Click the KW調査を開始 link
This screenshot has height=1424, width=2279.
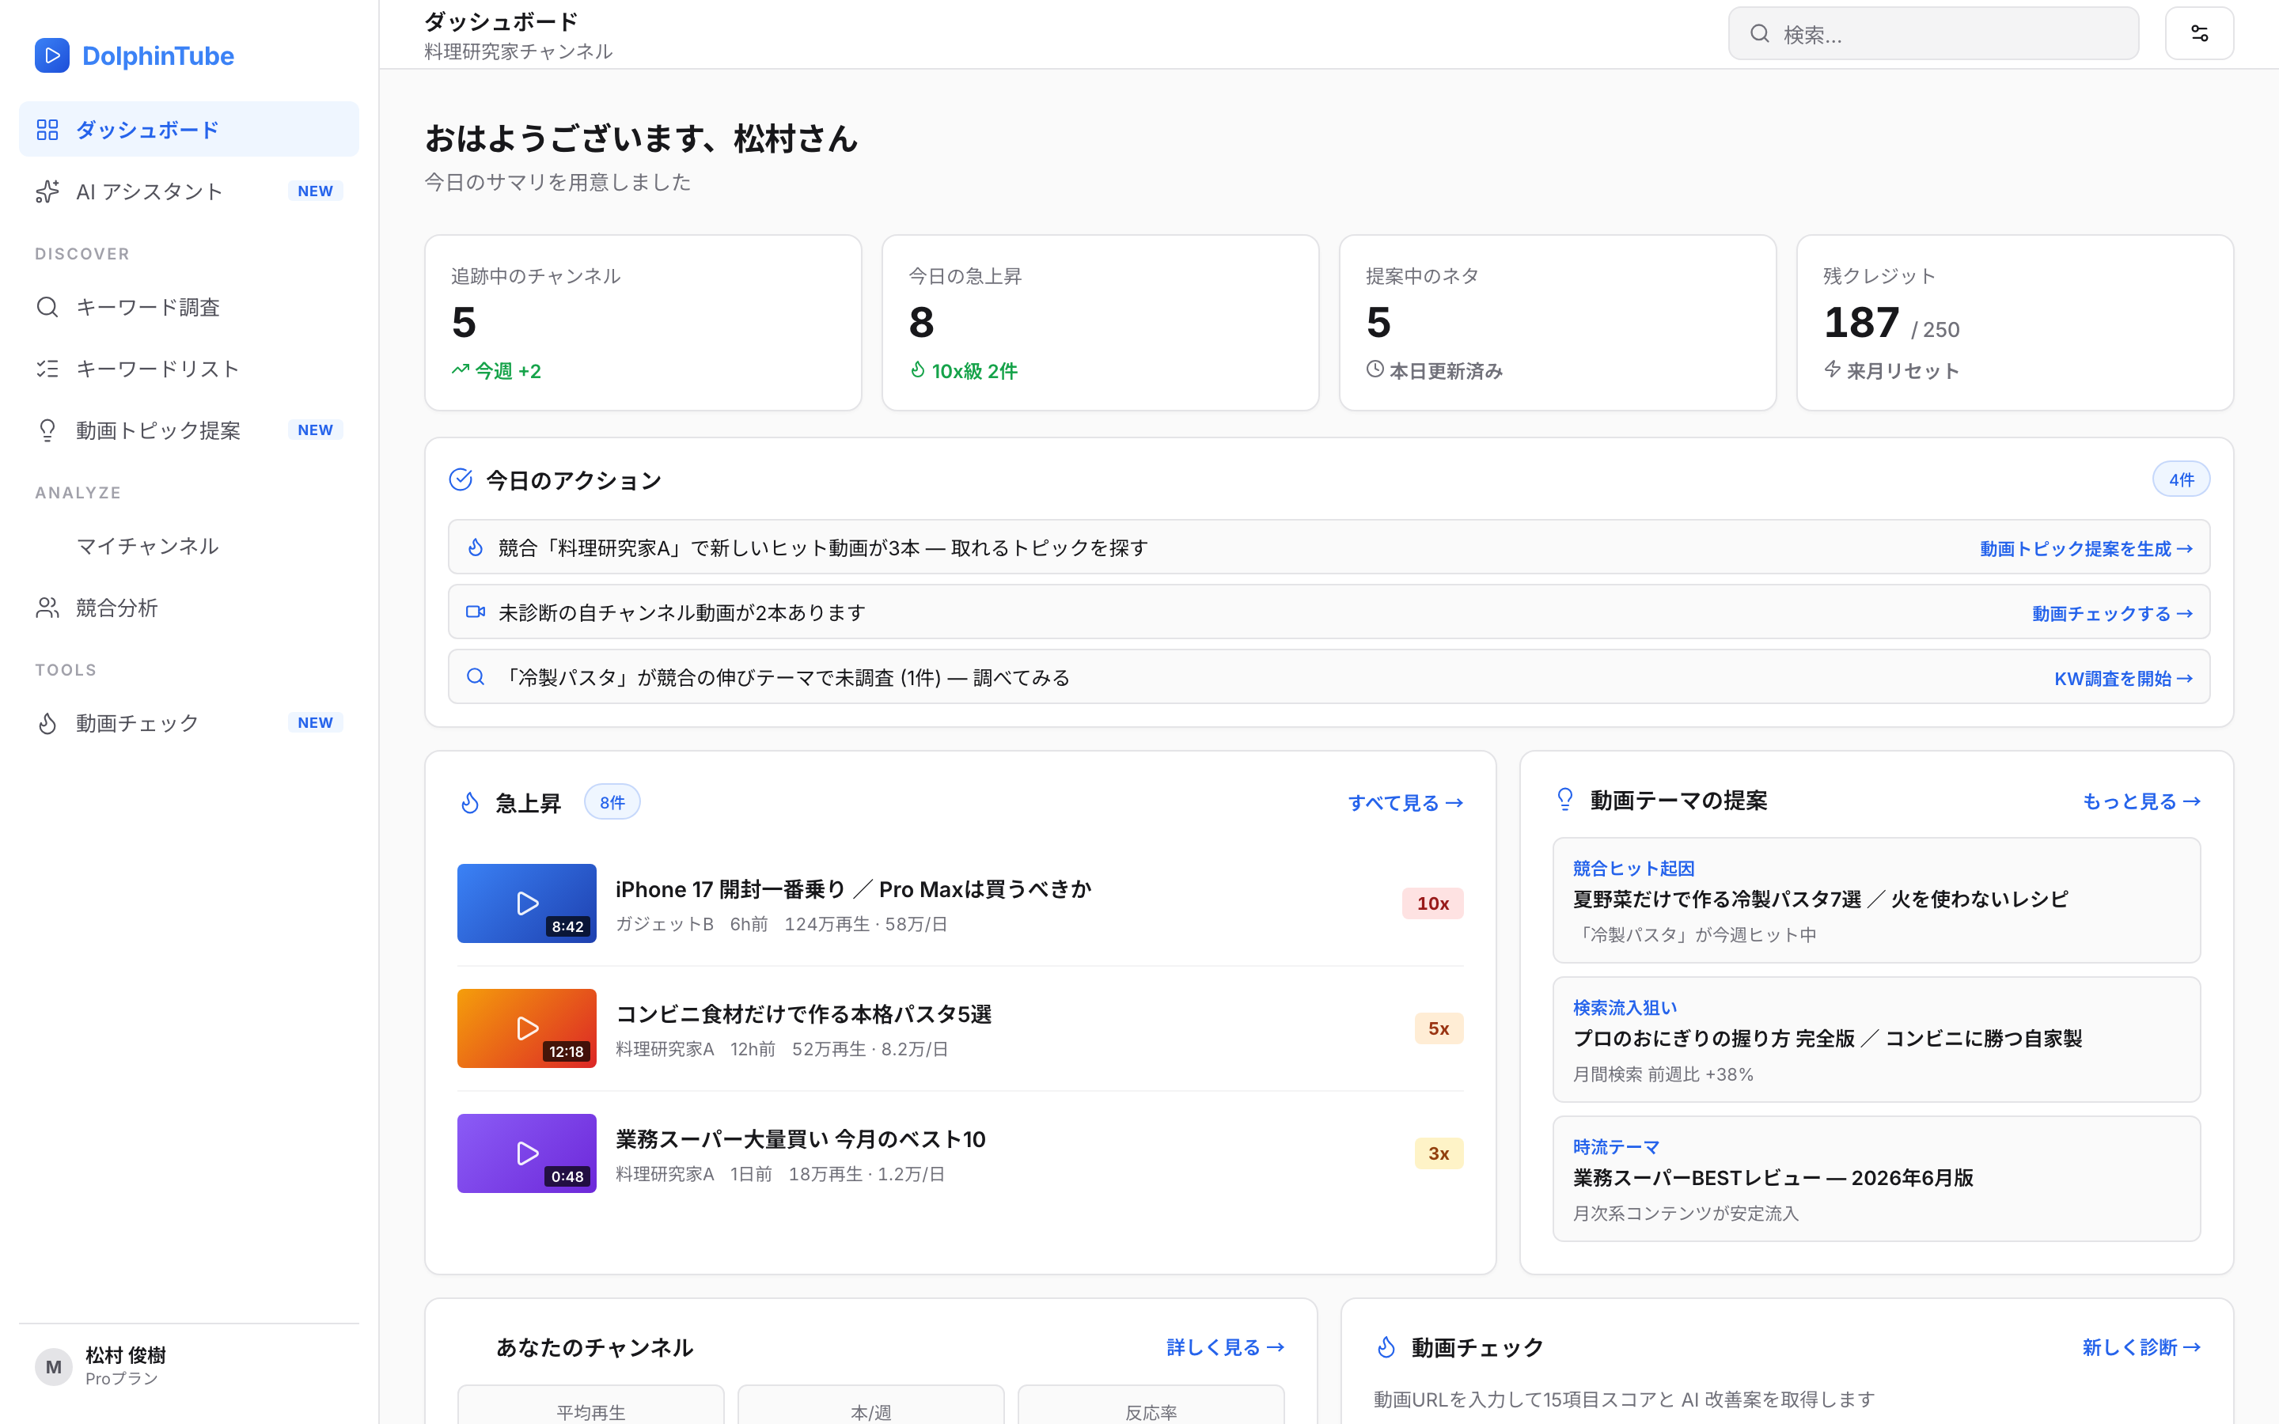2124,678
